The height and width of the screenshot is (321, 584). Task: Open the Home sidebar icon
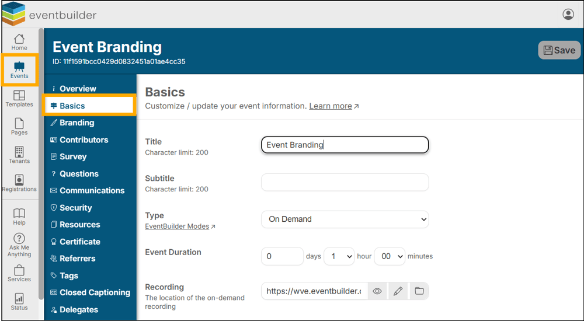click(19, 42)
